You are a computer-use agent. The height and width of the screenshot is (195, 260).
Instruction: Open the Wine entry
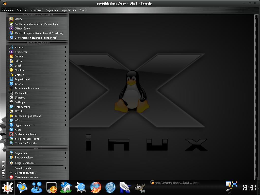tap(38, 120)
